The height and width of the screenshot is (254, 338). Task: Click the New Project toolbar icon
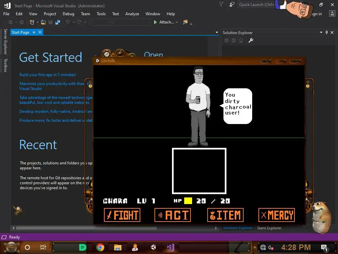click(x=32, y=22)
